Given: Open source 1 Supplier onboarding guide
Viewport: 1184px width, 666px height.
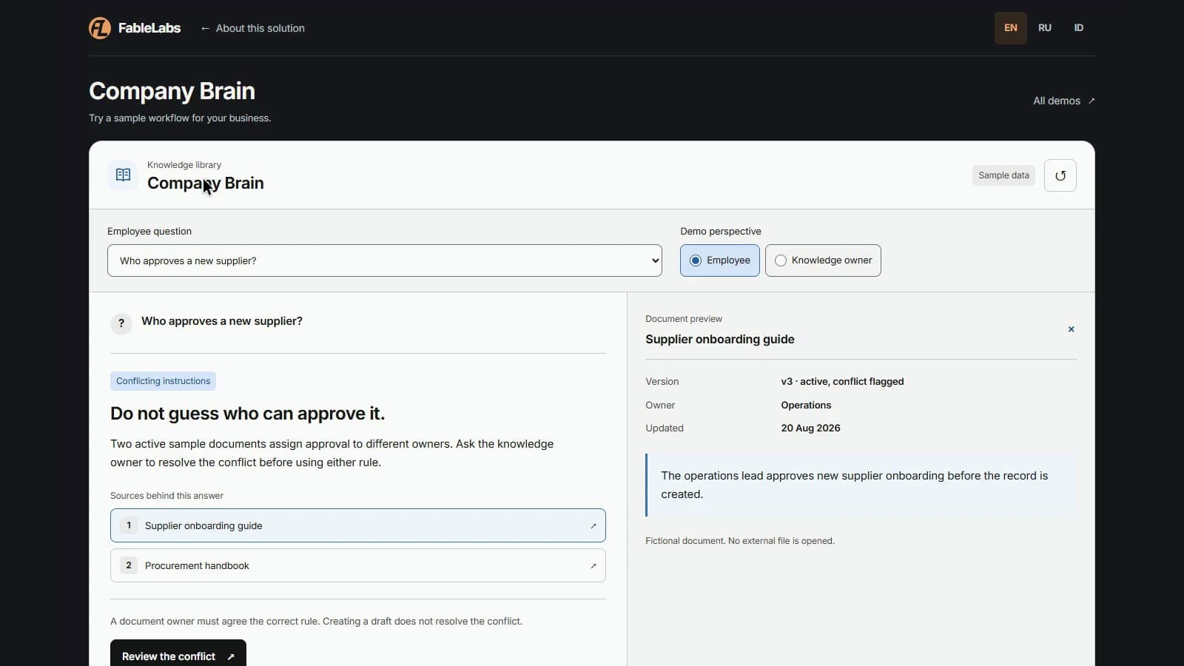Looking at the screenshot, I should pos(358,525).
